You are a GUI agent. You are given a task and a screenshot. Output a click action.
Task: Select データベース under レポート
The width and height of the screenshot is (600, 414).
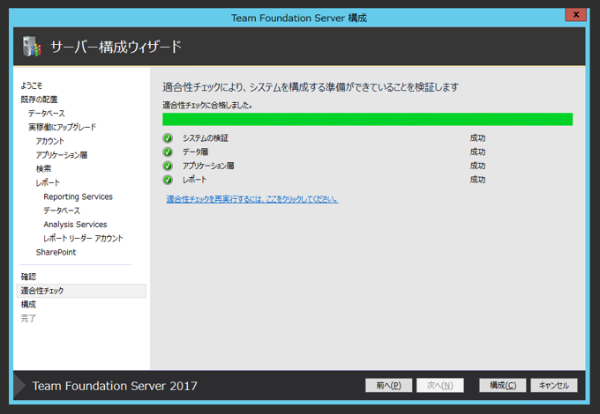tap(62, 211)
